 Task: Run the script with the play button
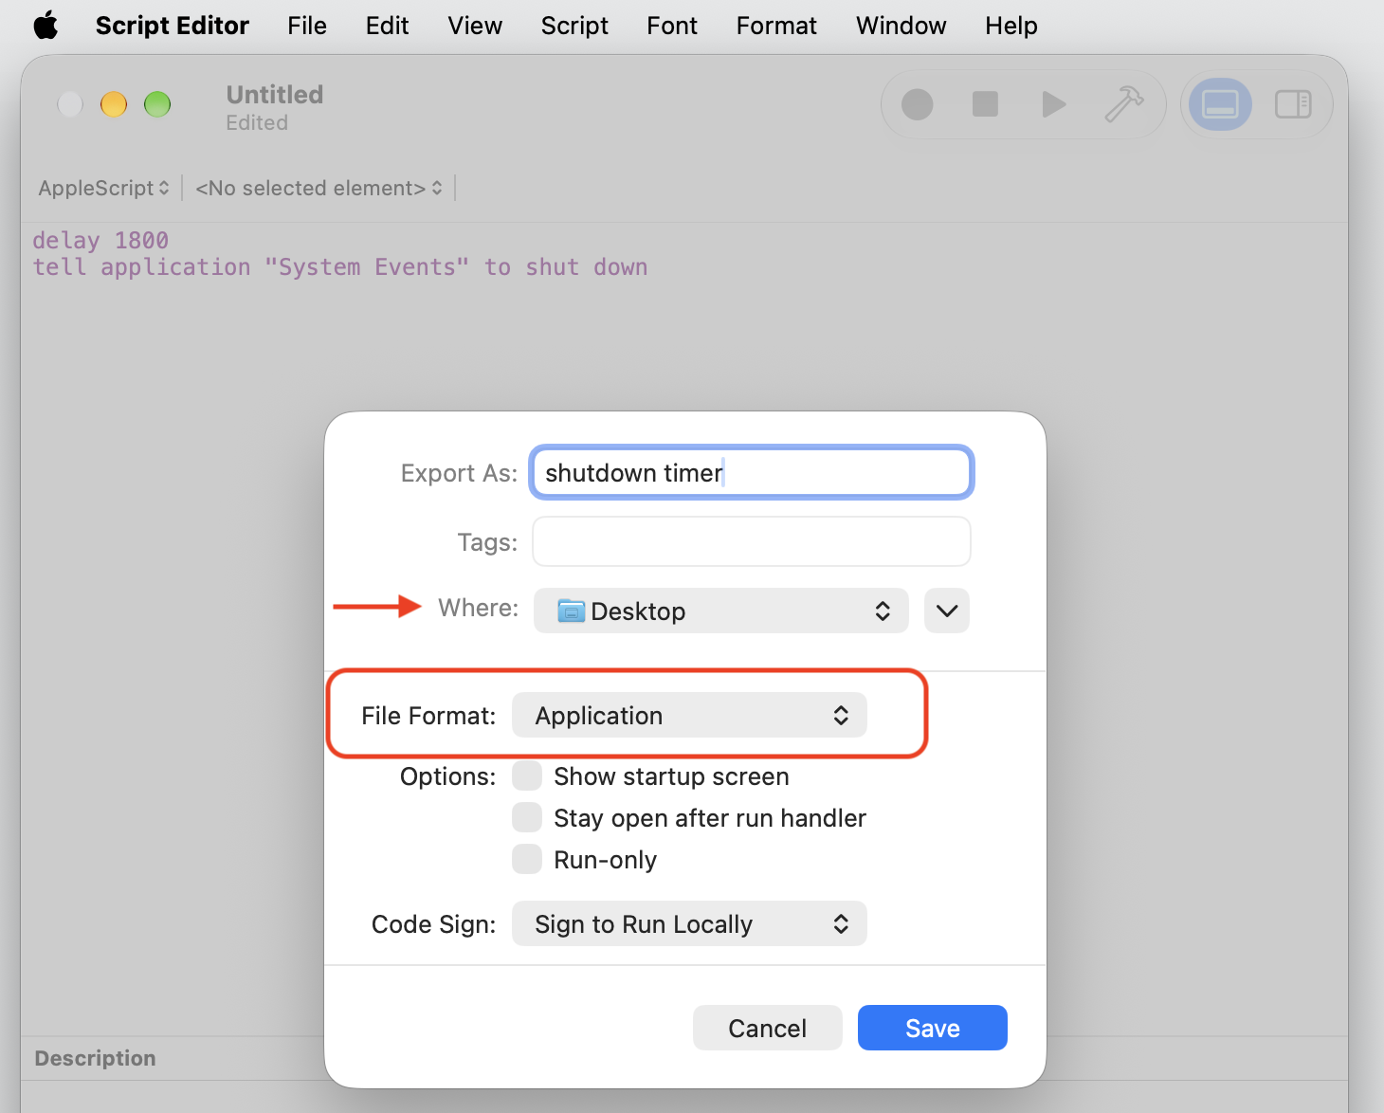click(x=1053, y=104)
